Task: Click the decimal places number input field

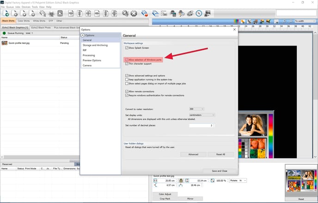Action: (201, 125)
